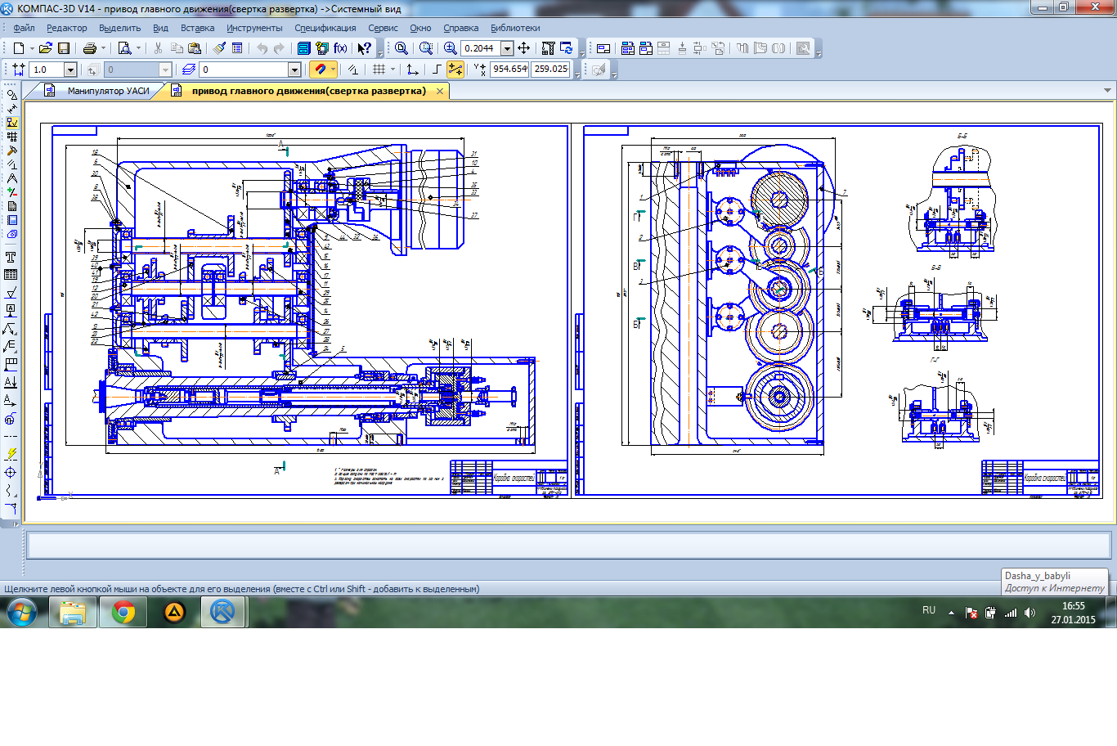Open the 1.0 view scale dropdown

coord(70,70)
